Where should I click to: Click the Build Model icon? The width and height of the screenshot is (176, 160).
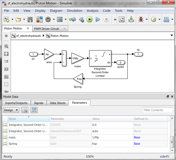[131, 19]
